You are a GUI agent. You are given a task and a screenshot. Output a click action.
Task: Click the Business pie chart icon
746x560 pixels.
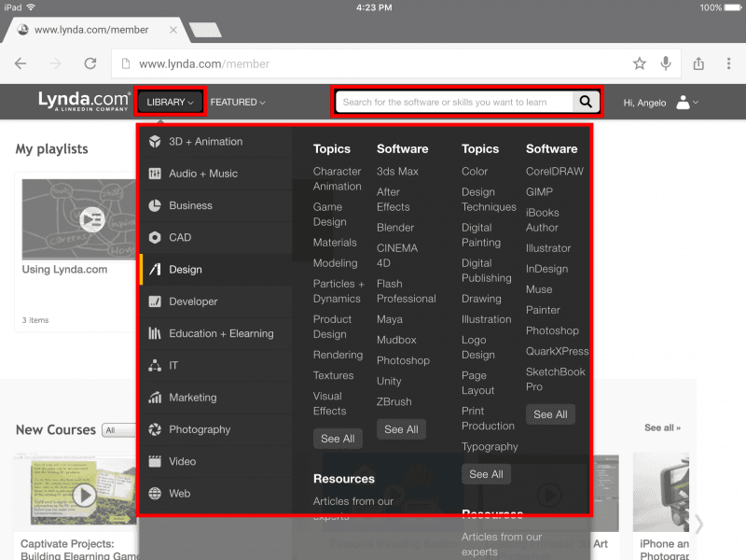coord(155,205)
